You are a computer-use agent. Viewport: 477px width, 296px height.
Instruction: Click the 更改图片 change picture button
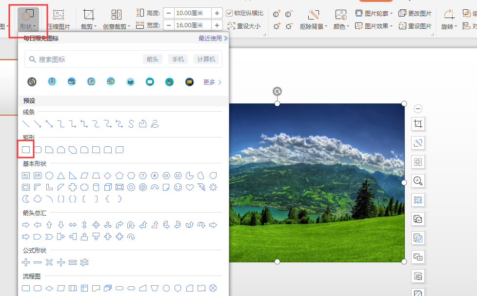[415, 13]
